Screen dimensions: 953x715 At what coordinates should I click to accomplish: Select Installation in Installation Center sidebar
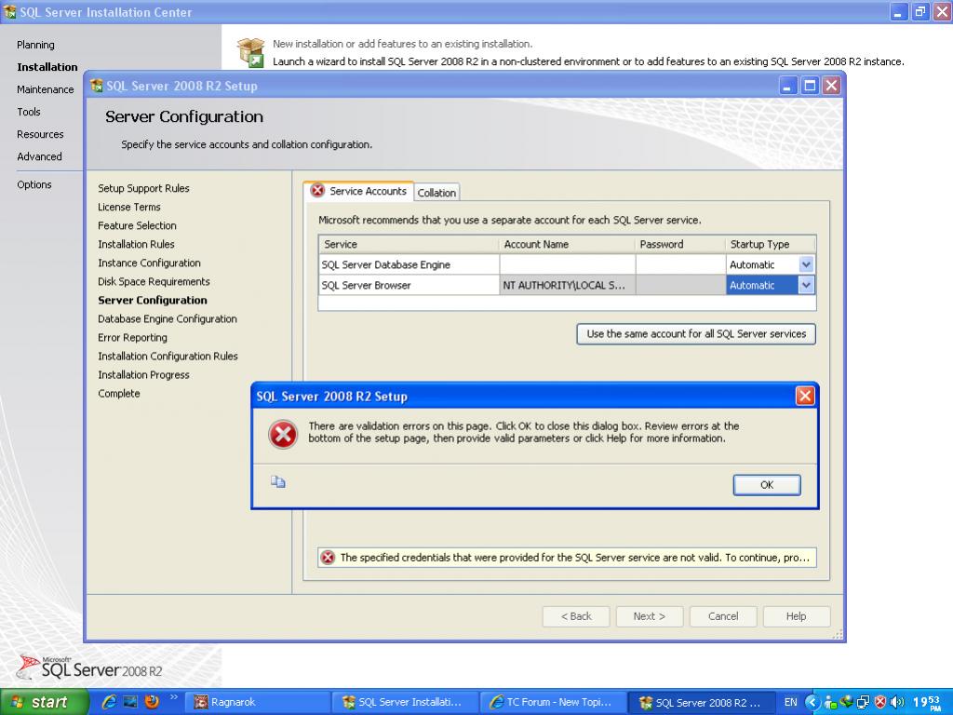(x=47, y=67)
